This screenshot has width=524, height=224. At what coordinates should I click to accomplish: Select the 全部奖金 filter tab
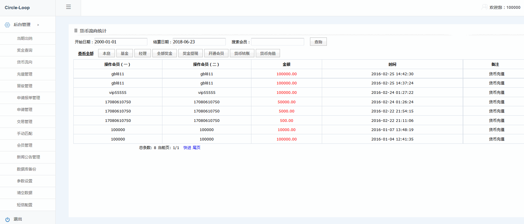(x=164, y=53)
